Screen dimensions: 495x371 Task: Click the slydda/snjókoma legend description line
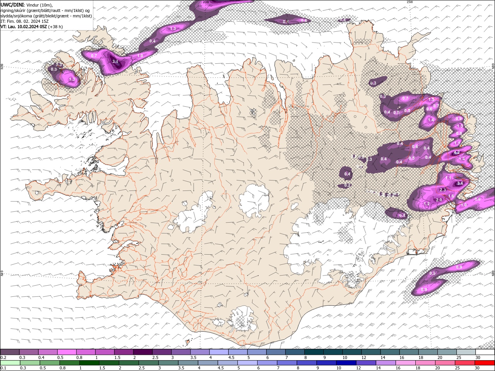click(x=46, y=16)
